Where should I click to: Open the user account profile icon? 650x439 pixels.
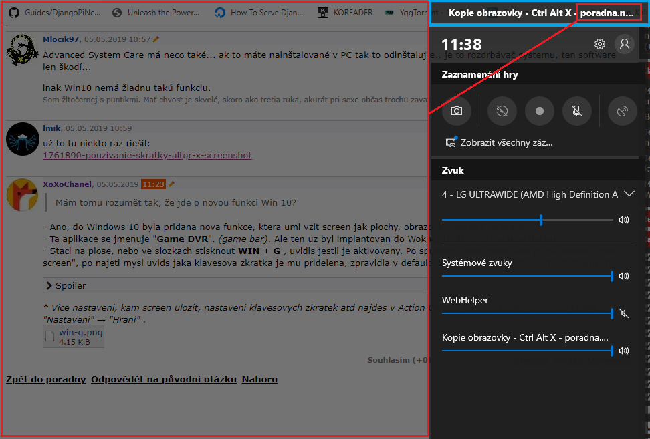(x=625, y=44)
